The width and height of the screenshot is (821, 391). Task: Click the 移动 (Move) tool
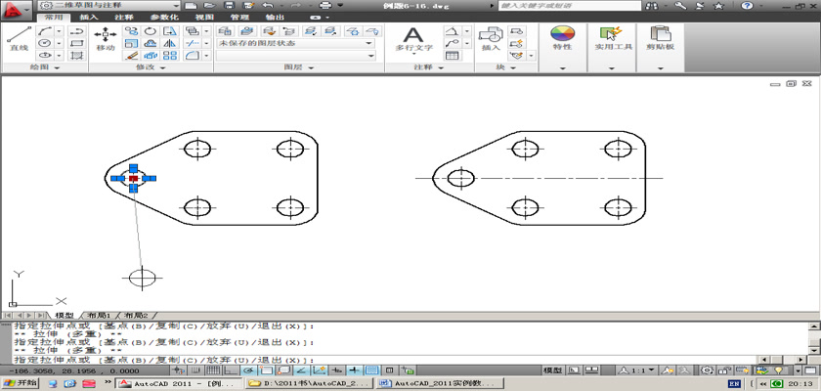[106, 37]
